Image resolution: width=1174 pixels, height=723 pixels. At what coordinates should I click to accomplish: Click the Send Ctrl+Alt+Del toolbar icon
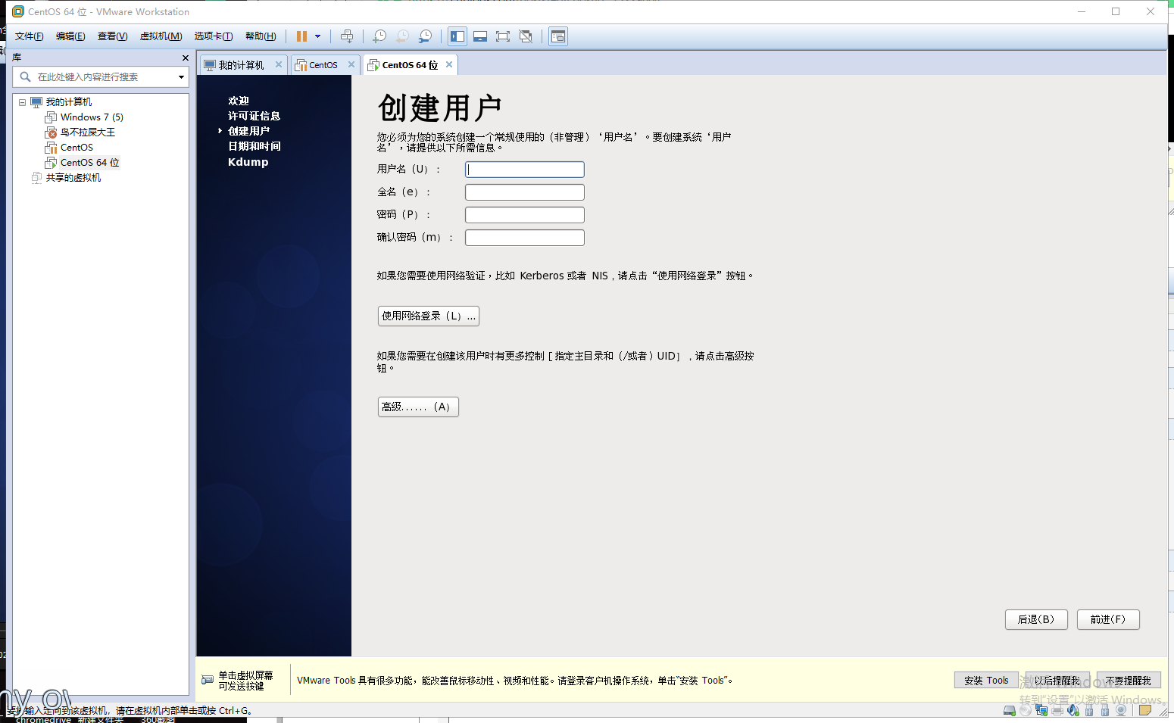[347, 36]
